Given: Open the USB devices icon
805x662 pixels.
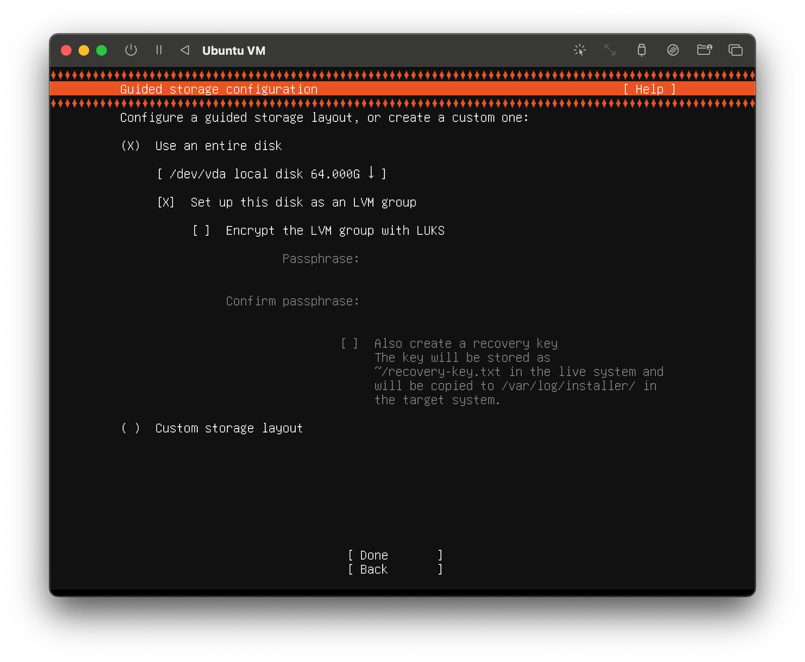Looking at the screenshot, I should [x=642, y=50].
